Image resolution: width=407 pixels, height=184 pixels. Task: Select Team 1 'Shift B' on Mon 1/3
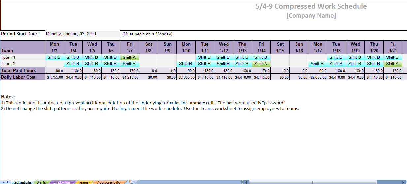(54, 57)
